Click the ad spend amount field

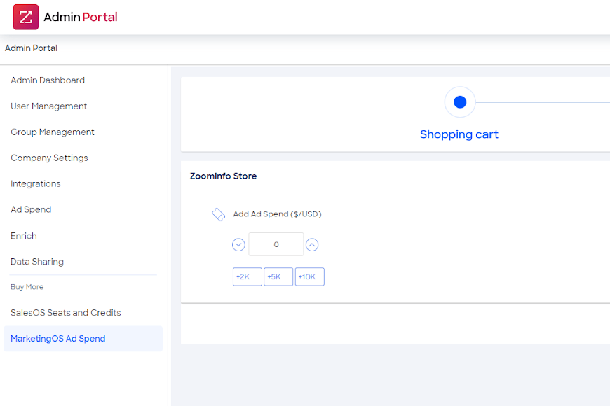point(276,245)
